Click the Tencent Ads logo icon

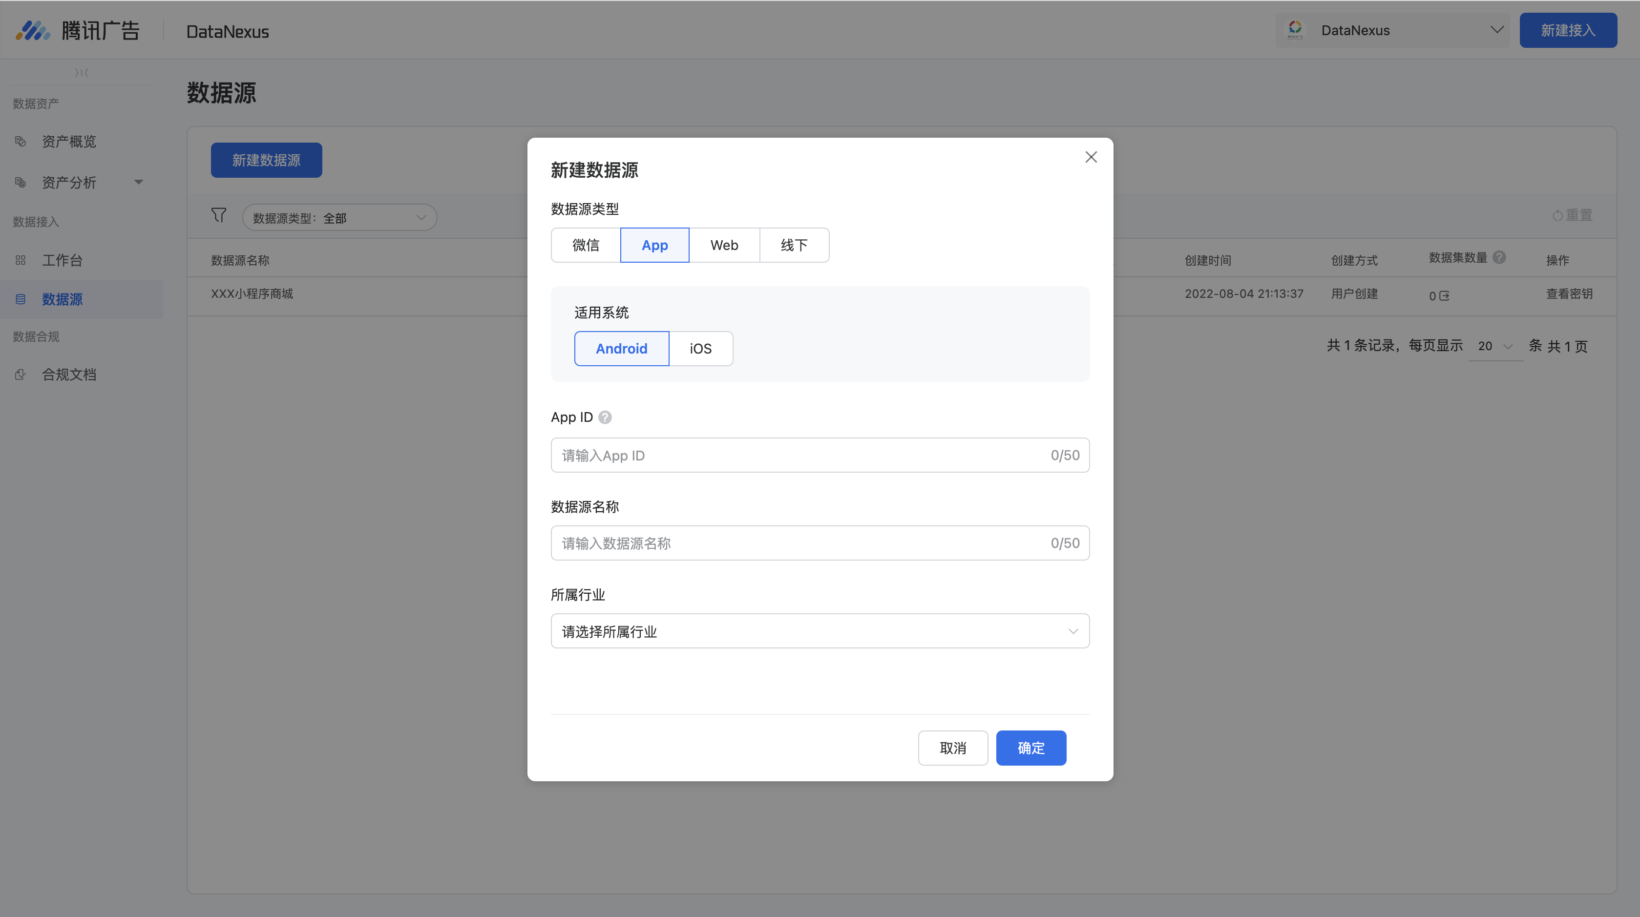click(x=32, y=30)
